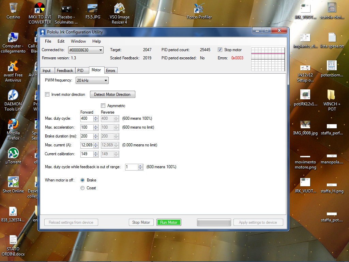349x262 pixels.
Task: Select the potenziom... desktop file
Action: coord(332,69)
